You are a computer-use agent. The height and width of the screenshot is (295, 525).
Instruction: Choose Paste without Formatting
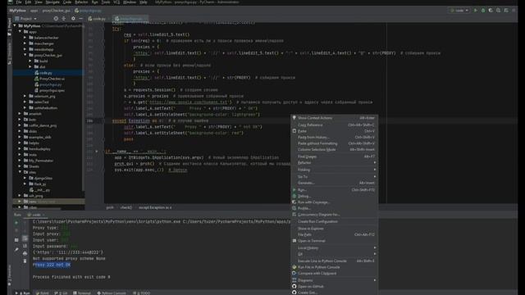[x=334, y=143]
